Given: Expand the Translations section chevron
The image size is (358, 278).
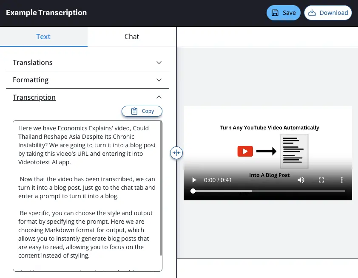Looking at the screenshot, I should coord(159,63).
